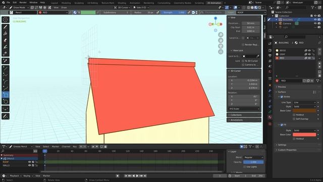Jump to the last frame

click(x=145, y=176)
